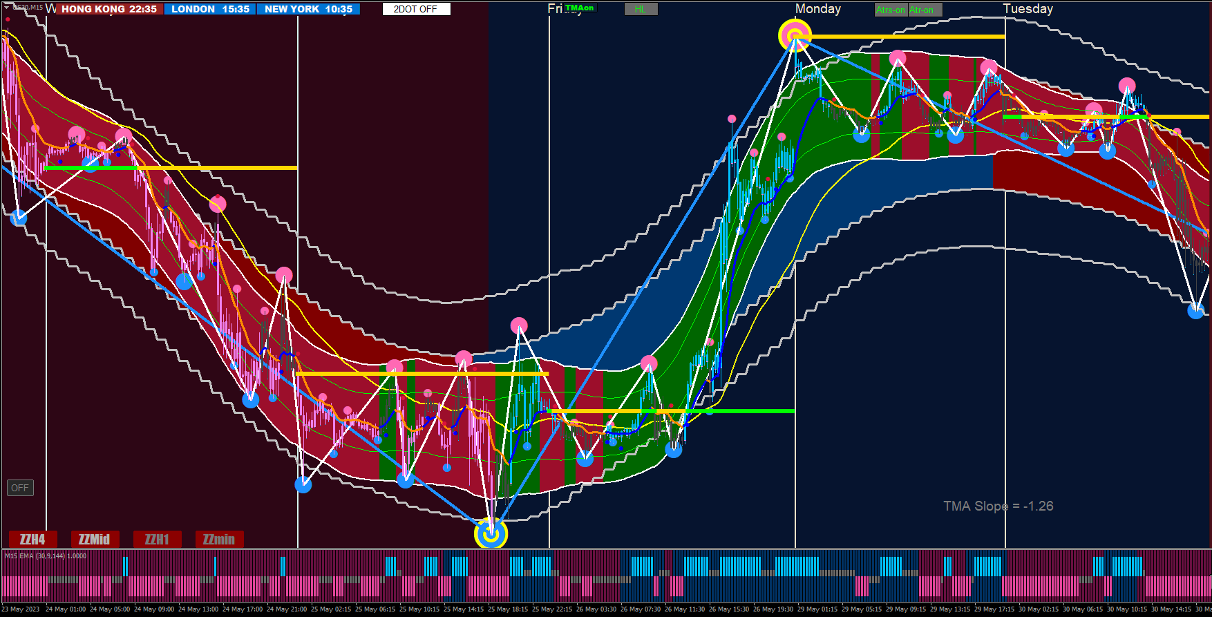The width and height of the screenshot is (1212, 617).
Task: Click the Atrs-on button
Action: 891,10
